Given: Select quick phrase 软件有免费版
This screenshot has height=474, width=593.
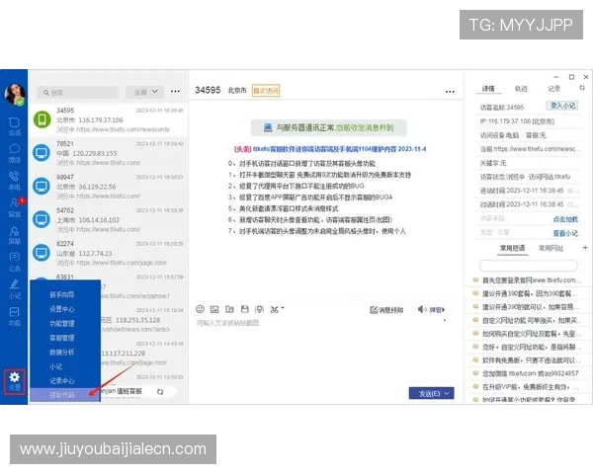Looking at the screenshot, I should click(527, 359).
